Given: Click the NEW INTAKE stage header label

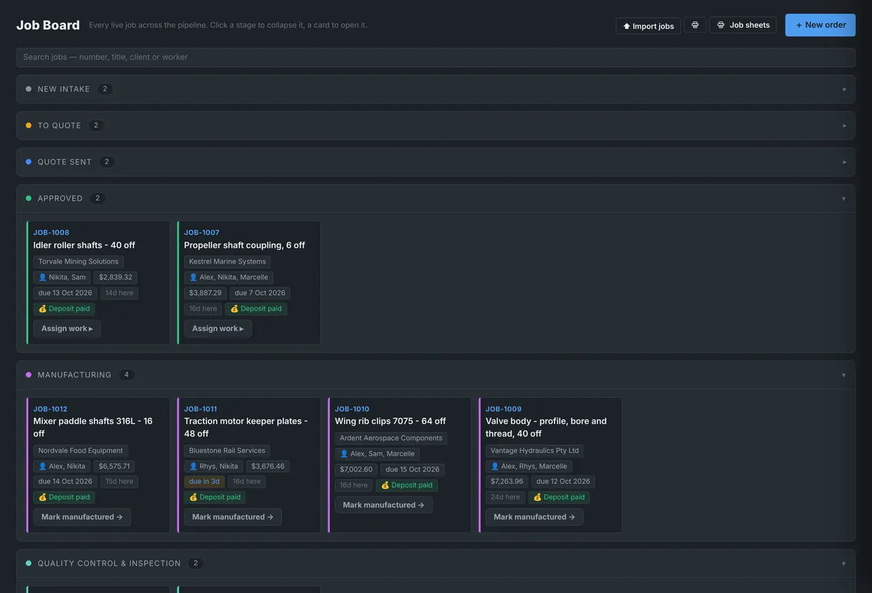Looking at the screenshot, I should [x=63, y=89].
